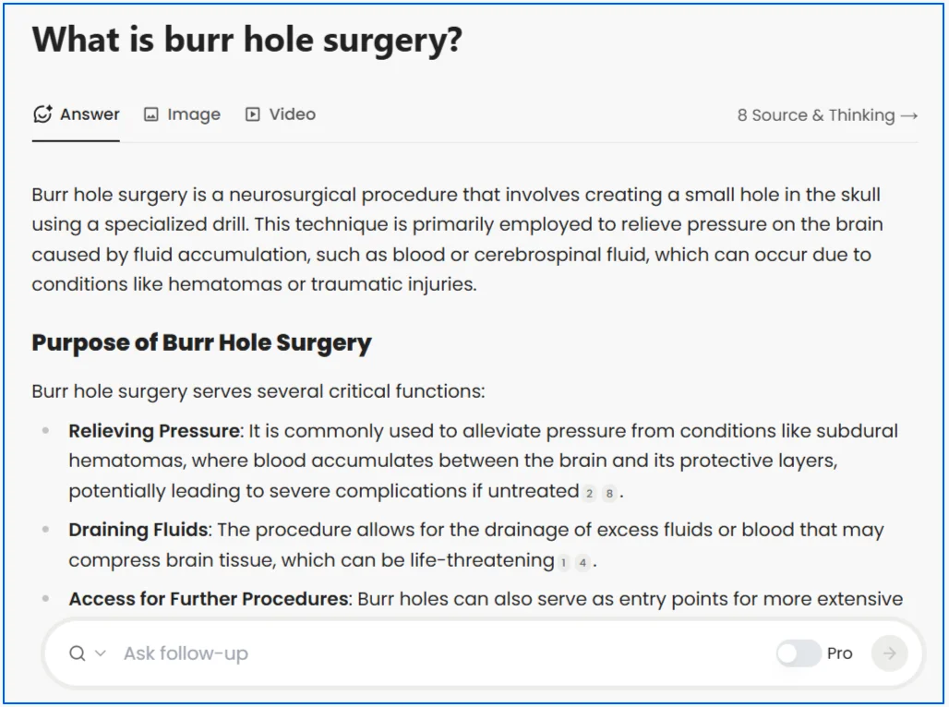Click the Pro label beside the switch
The width and height of the screenshot is (949, 707).
point(839,653)
